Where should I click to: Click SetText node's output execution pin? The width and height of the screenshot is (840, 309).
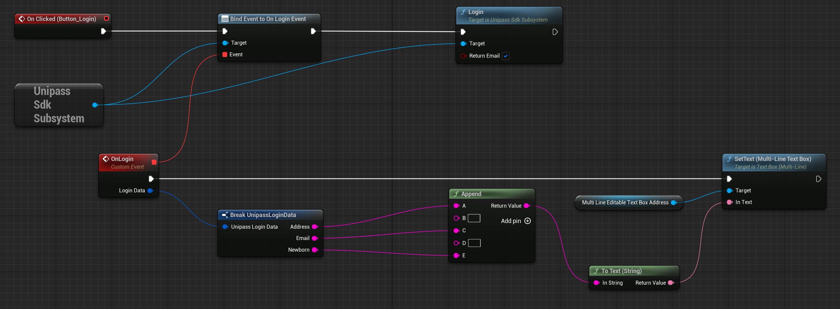[818, 179]
